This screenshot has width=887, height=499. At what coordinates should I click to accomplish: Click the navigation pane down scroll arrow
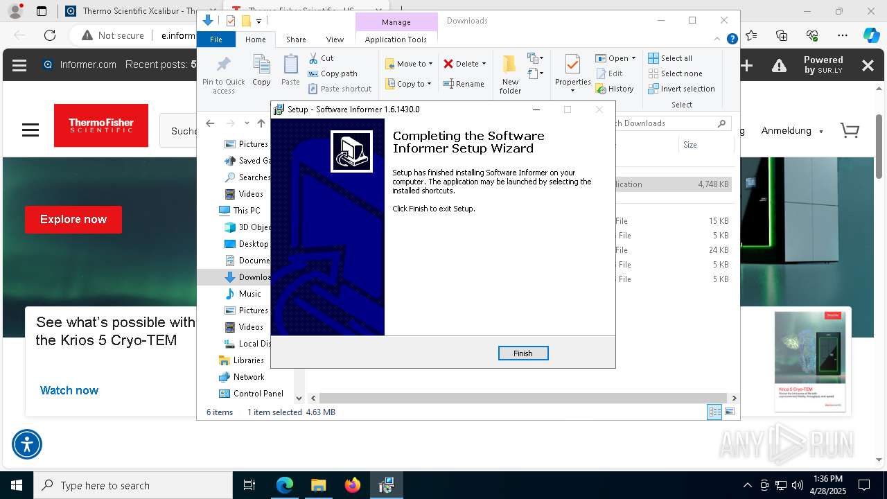click(299, 398)
